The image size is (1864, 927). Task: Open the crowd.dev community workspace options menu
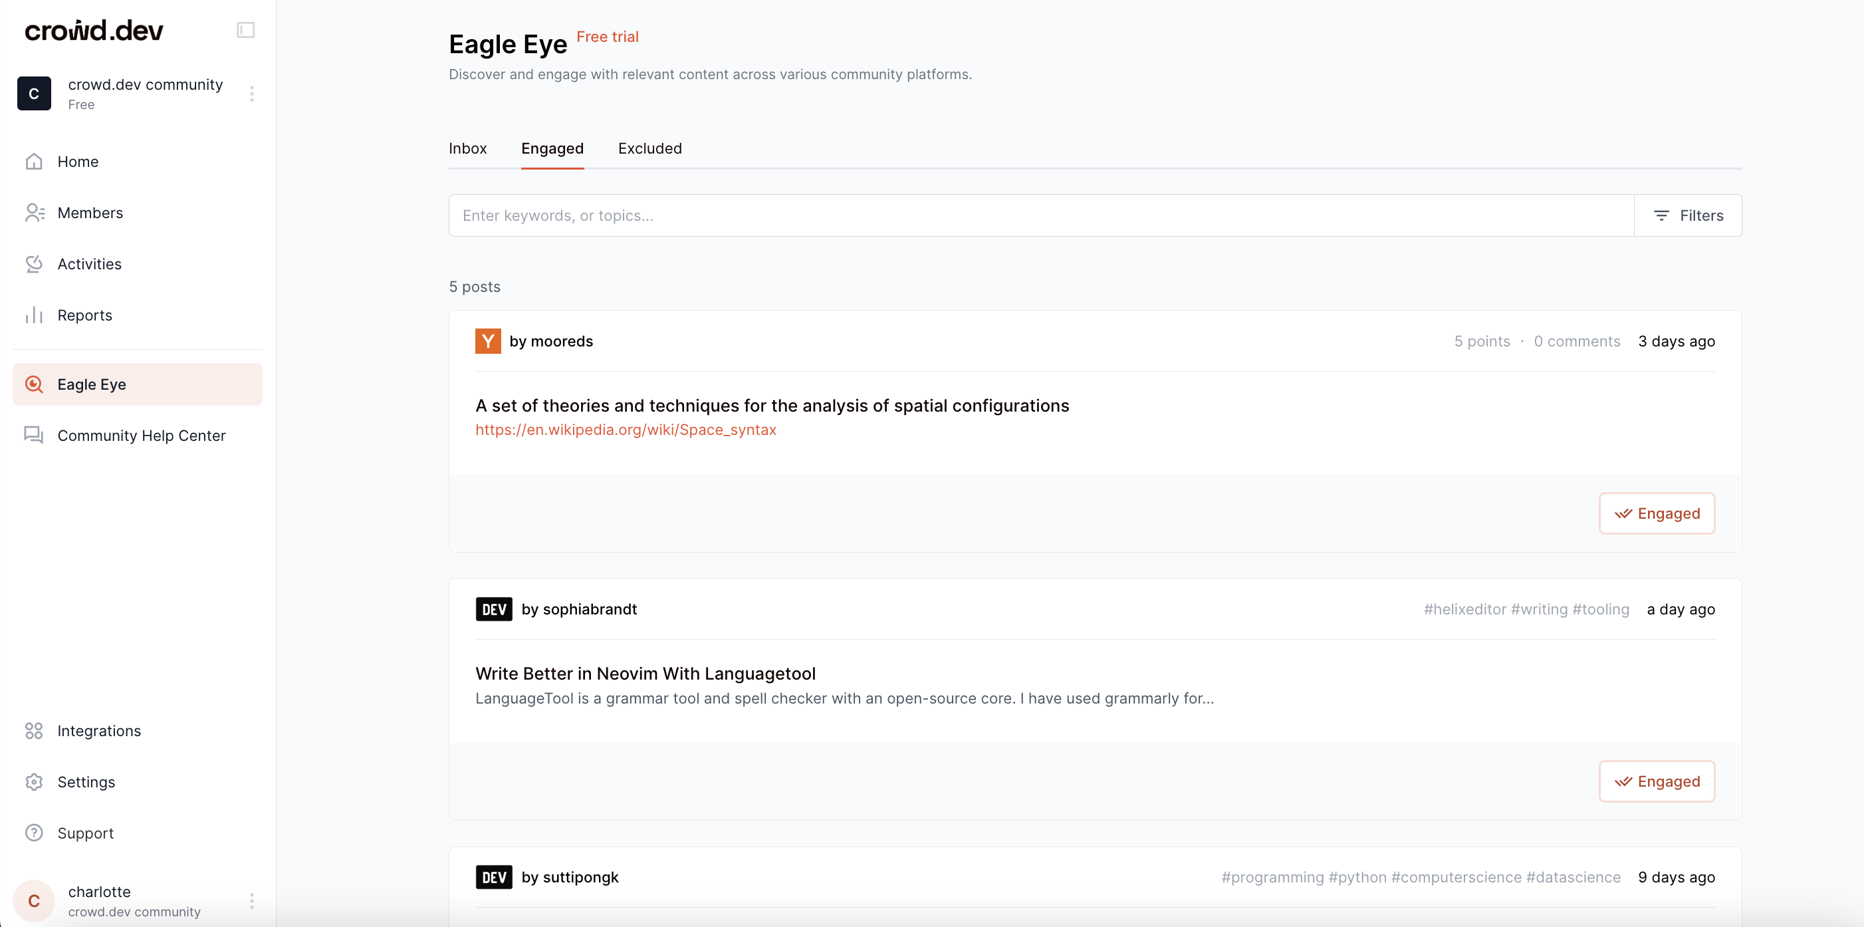coord(252,94)
